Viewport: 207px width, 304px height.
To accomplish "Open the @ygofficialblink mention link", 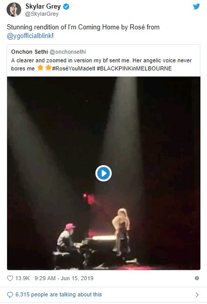I will pos(29,35).
